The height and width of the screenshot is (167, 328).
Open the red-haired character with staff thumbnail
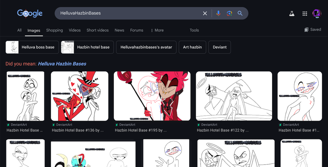[x=152, y=96]
